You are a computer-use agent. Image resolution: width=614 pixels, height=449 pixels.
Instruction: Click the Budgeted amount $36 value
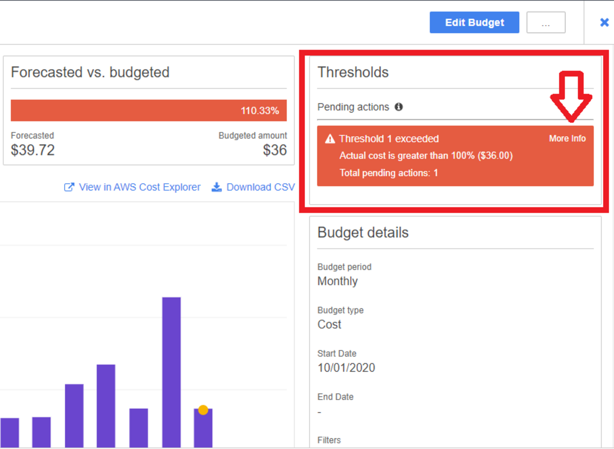(x=274, y=150)
